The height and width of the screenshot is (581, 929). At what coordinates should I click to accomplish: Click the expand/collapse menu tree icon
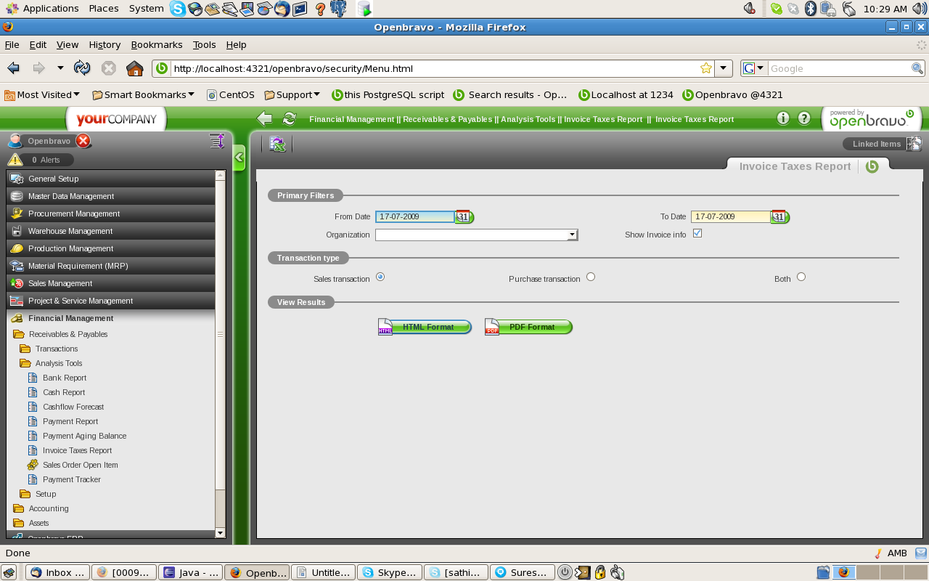217,141
